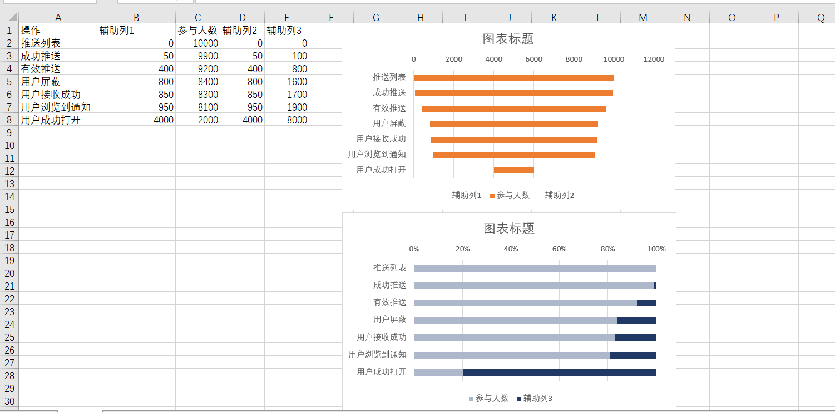Click header cell B1 辅助列1

coord(136,30)
